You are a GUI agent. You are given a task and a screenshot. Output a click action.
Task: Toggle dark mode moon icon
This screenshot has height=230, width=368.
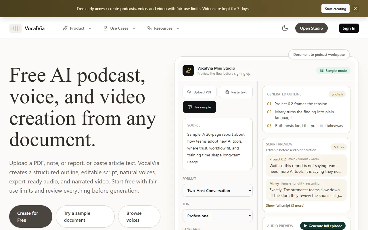tap(285, 28)
